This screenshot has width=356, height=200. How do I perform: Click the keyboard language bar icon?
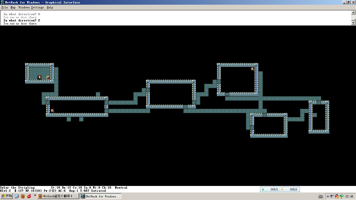click(321, 196)
